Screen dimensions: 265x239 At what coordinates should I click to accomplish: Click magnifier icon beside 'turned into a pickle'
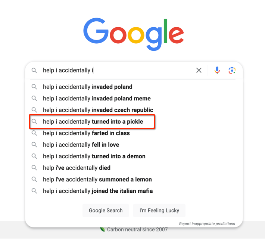click(34, 121)
